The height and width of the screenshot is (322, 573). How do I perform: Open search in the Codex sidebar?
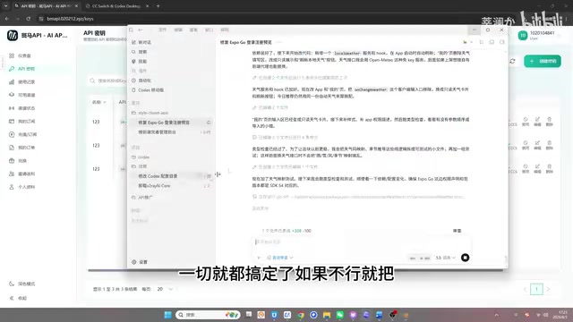pos(140,52)
